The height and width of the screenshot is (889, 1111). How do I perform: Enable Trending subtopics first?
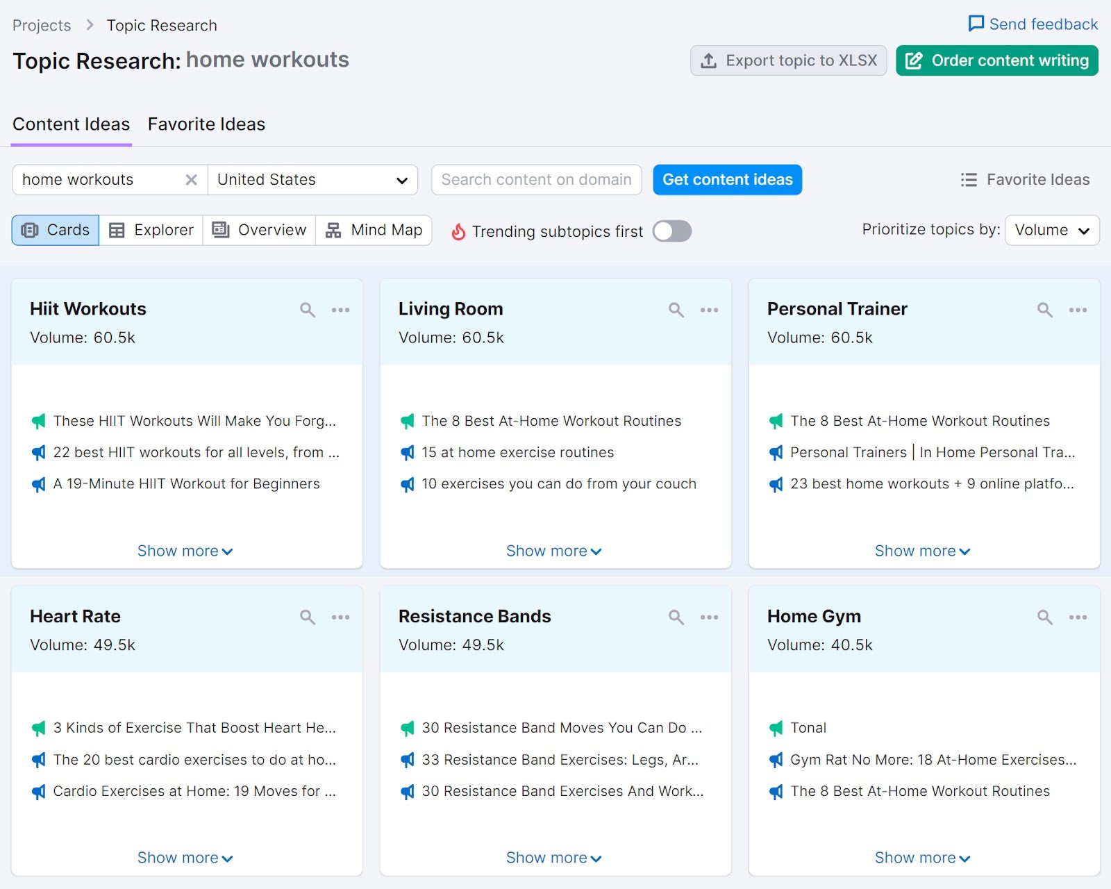[x=671, y=231]
